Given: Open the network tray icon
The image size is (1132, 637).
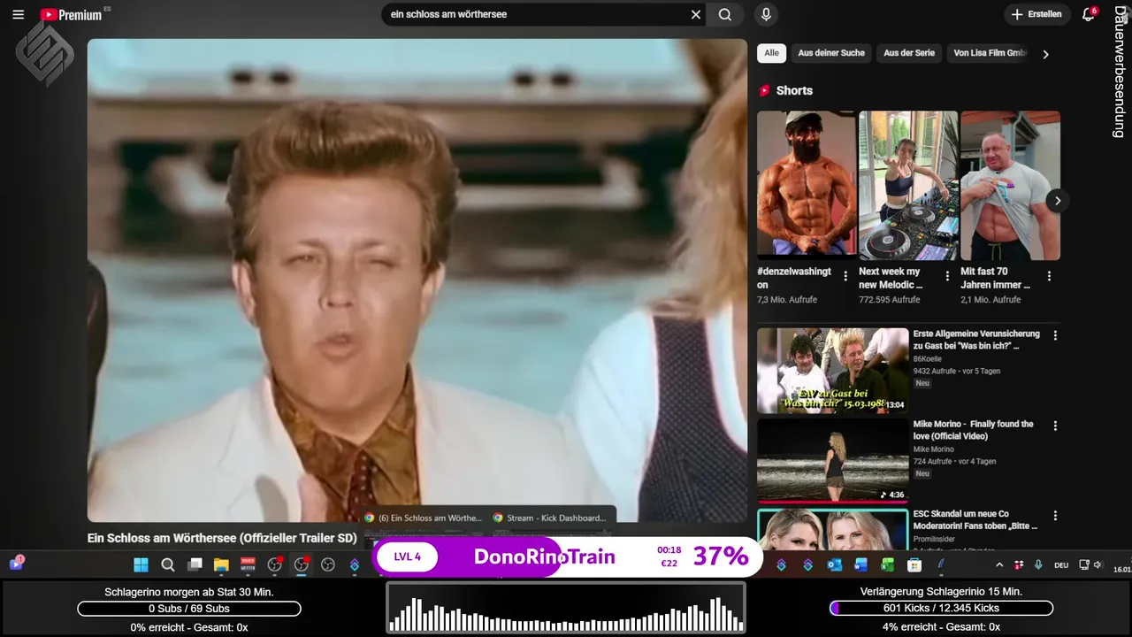Looking at the screenshot, I should 1084,564.
